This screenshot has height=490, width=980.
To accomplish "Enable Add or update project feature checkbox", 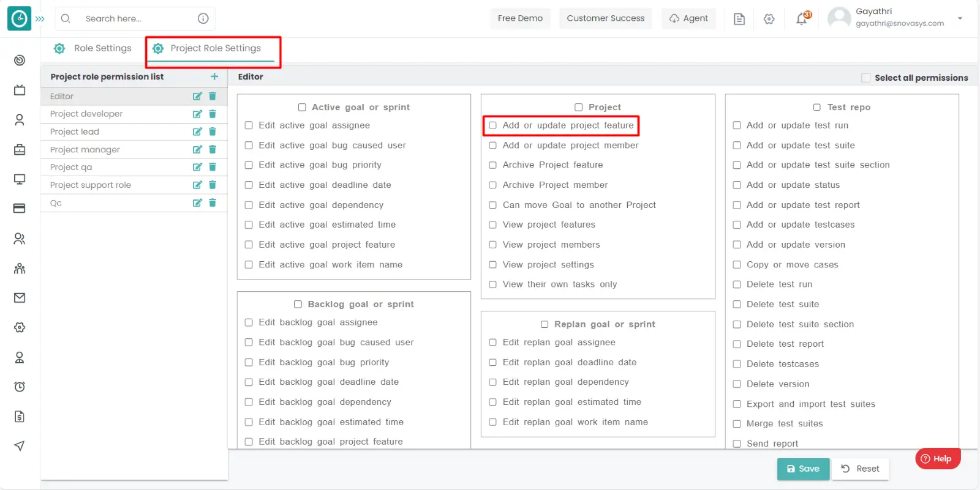I will (493, 125).
